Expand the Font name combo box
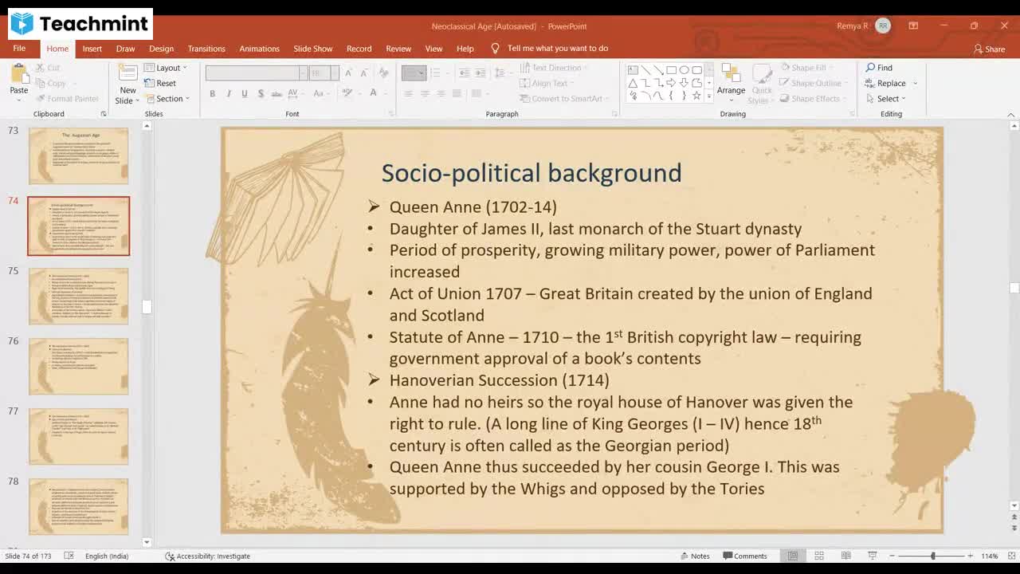The image size is (1020, 574). pyautogui.click(x=303, y=73)
